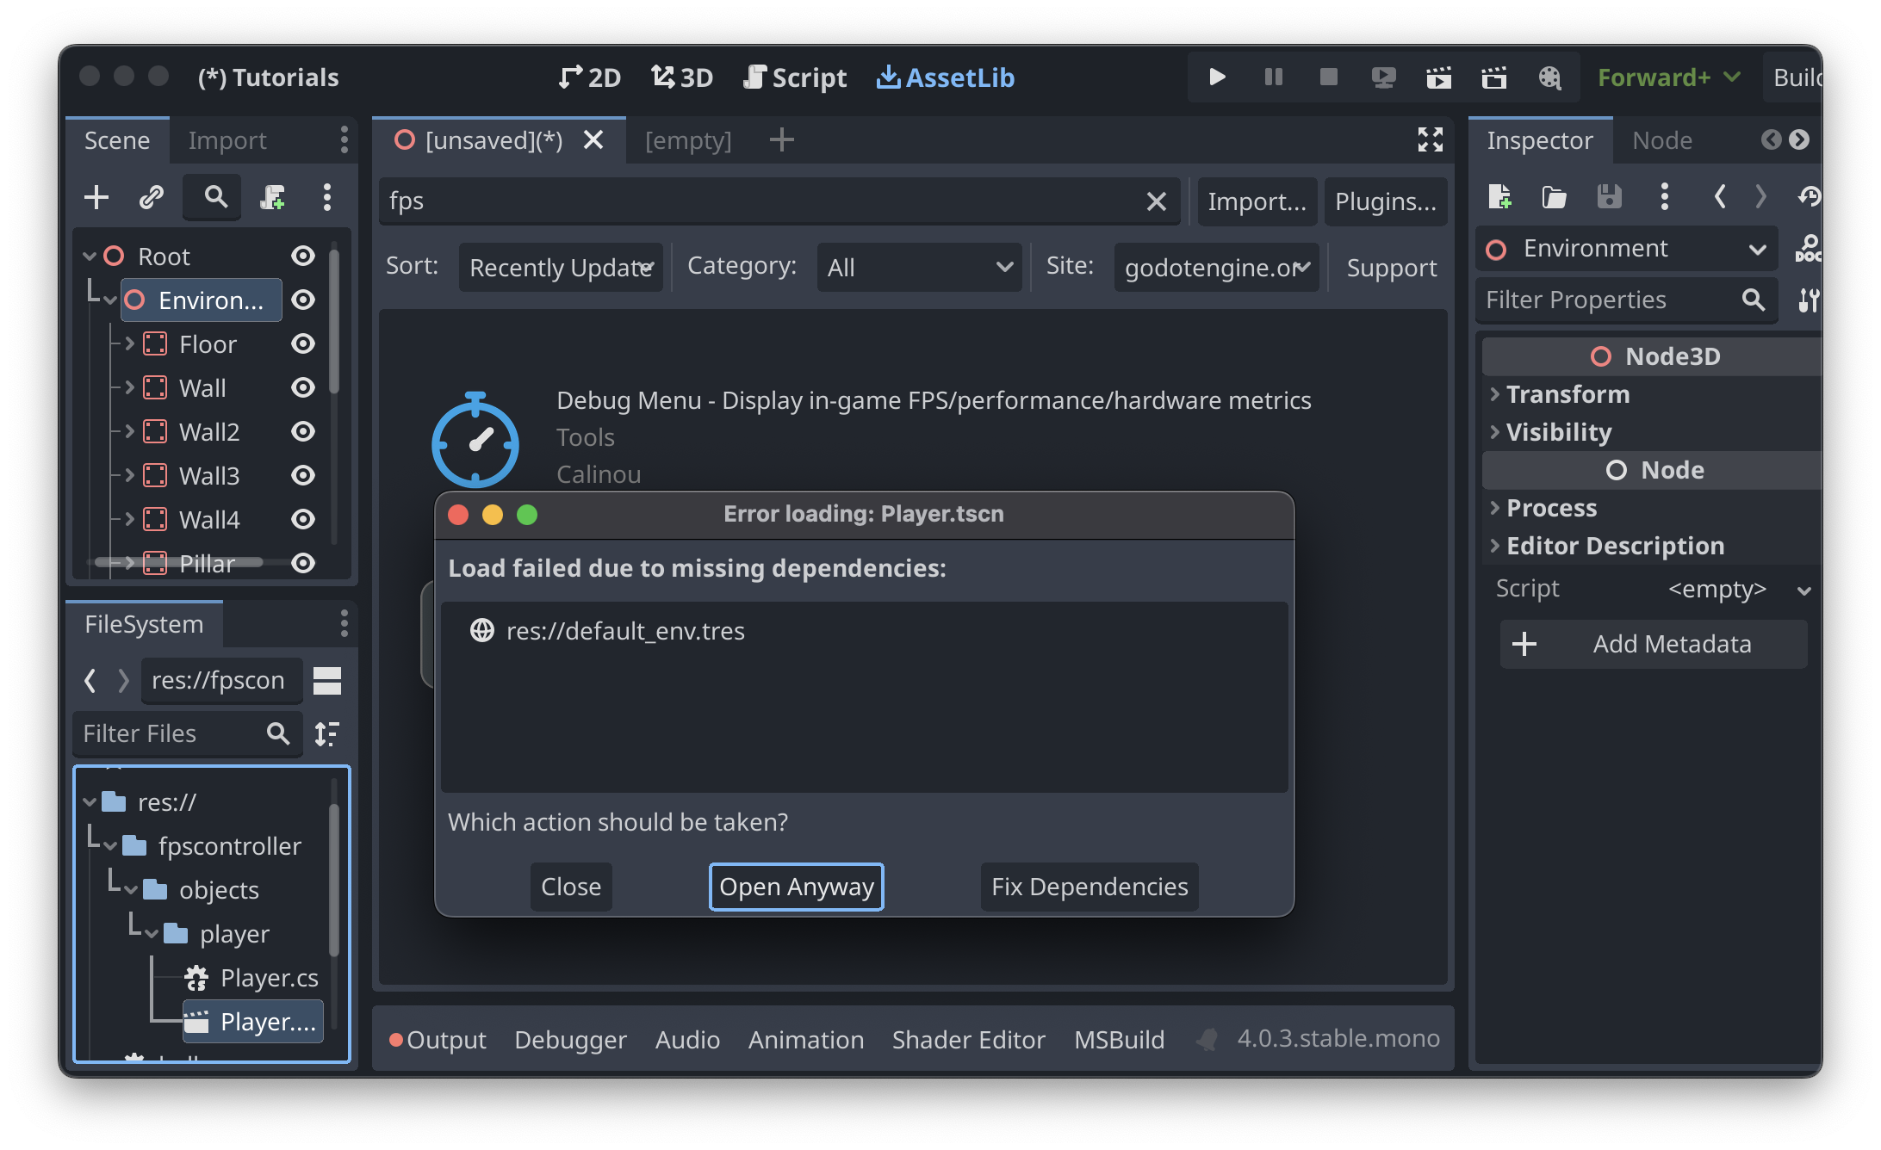The image size is (1881, 1150).
Task: Open the inspector history menu (three dots)
Action: point(1664,197)
